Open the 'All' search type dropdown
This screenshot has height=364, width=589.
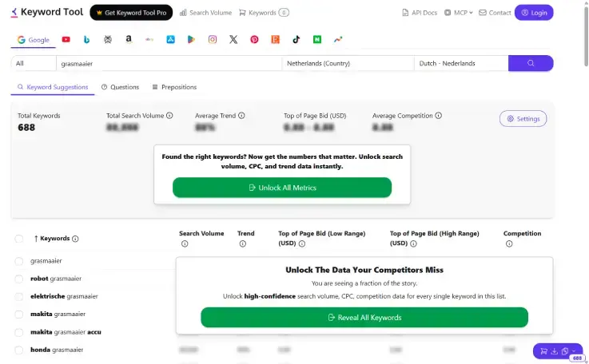[x=34, y=63]
